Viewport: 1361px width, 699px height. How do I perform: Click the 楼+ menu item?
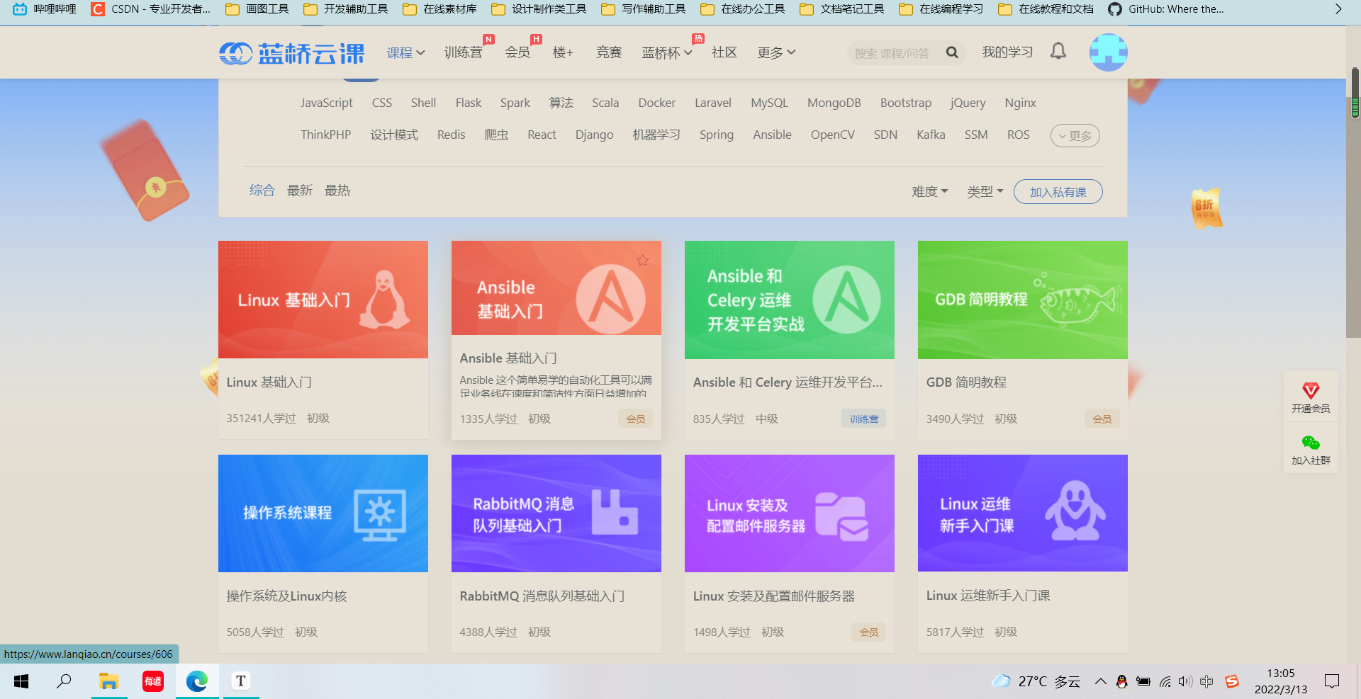pyautogui.click(x=563, y=52)
